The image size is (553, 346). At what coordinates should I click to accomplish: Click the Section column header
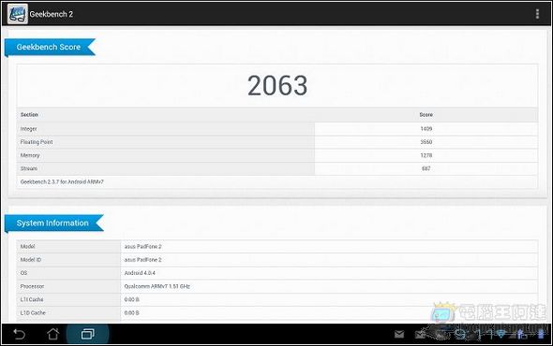click(x=29, y=115)
